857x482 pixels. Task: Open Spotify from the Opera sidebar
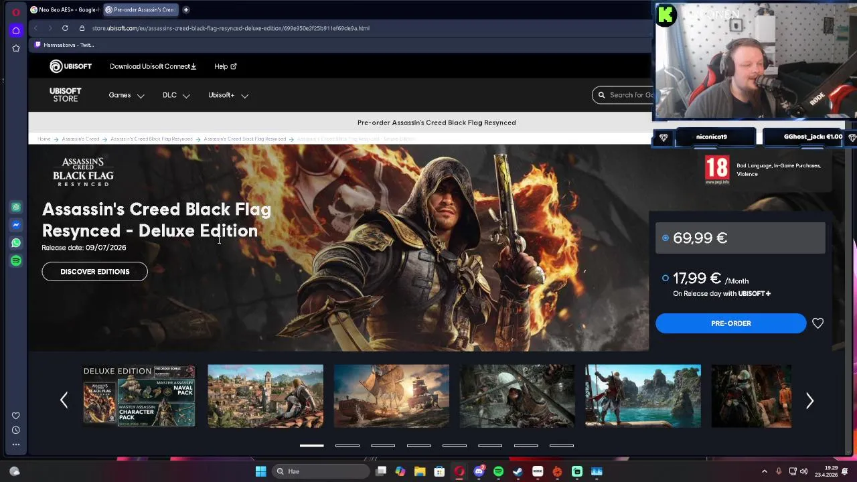click(16, 260)
